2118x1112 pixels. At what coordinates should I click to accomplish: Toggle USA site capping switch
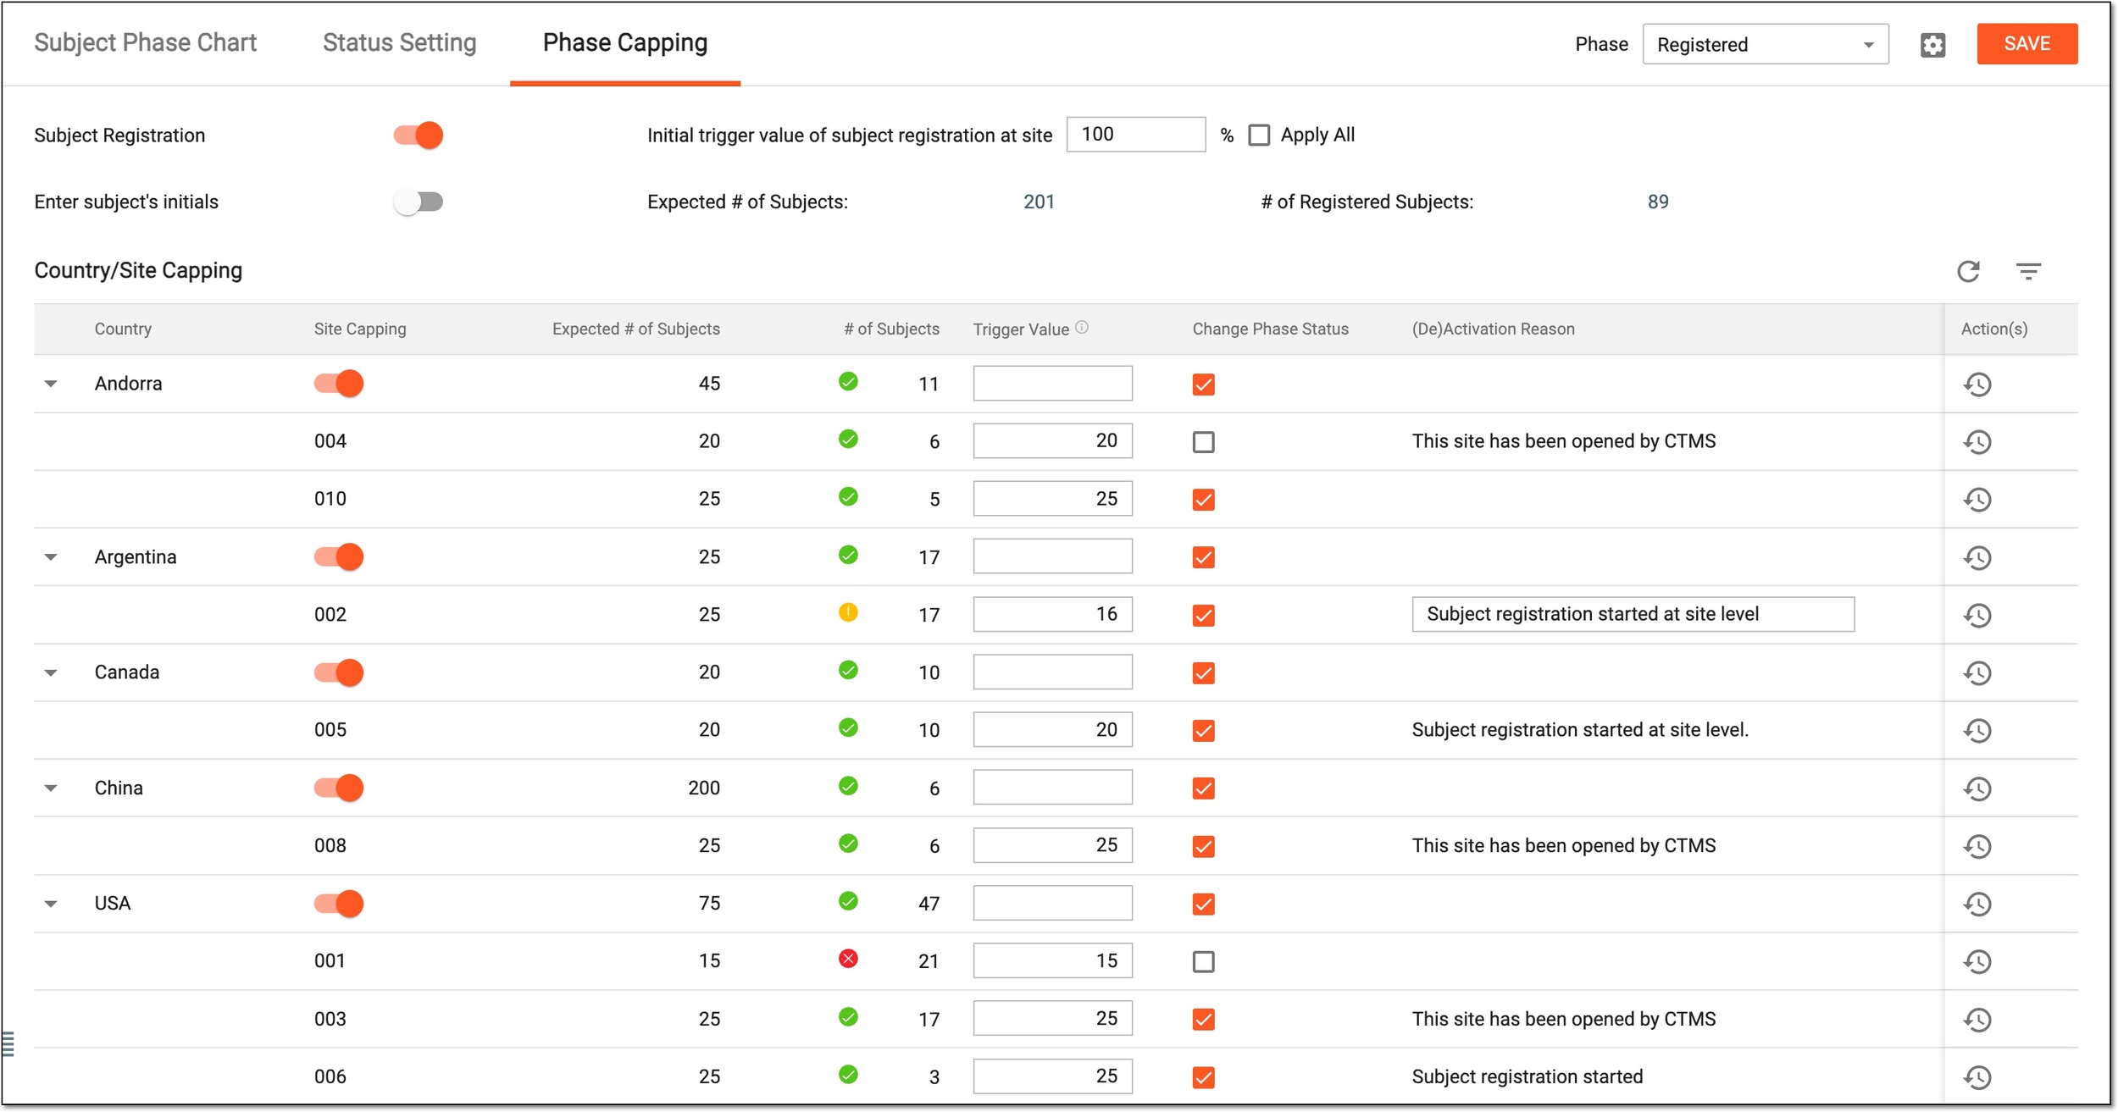click(339, 904)
